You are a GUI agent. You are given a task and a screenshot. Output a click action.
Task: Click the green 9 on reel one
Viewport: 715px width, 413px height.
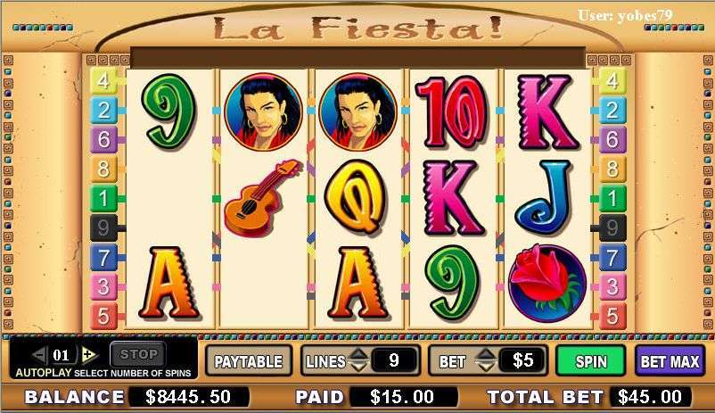[168, 112]
